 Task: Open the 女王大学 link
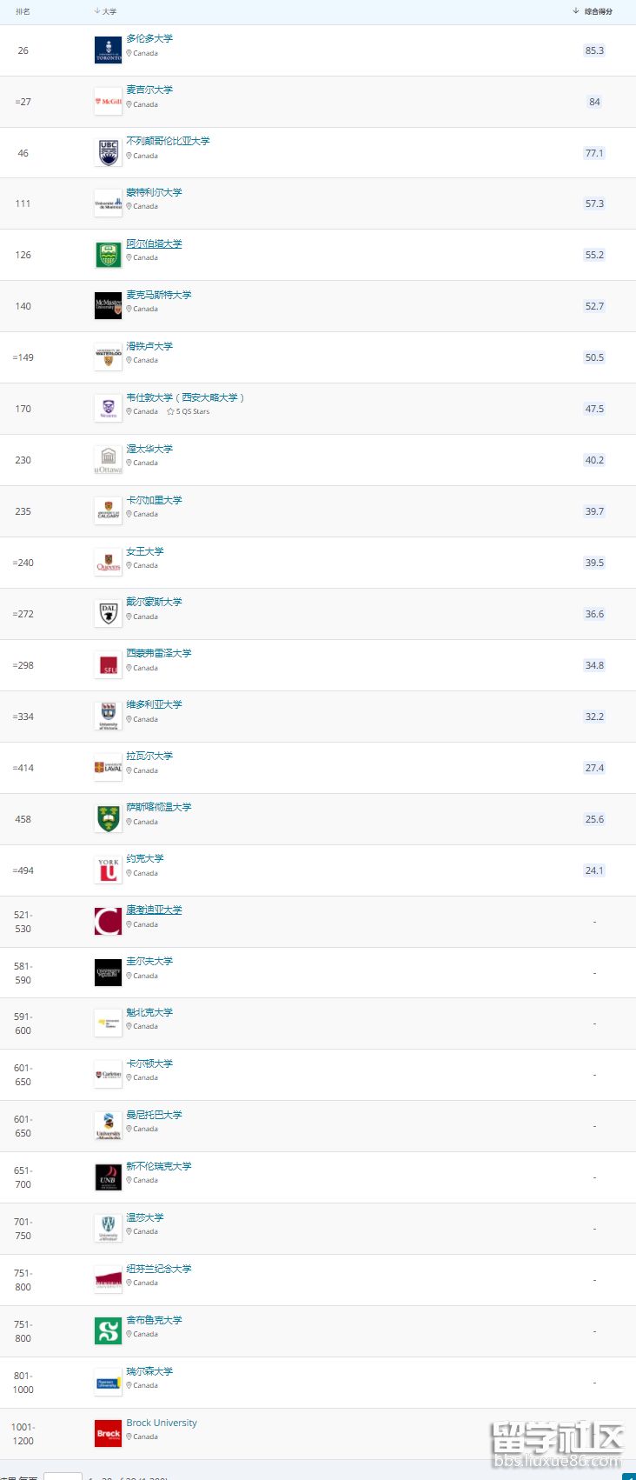pos(145,551)
